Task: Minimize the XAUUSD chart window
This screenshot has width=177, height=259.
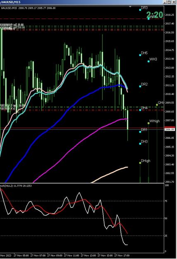Action: click(165, 2)
